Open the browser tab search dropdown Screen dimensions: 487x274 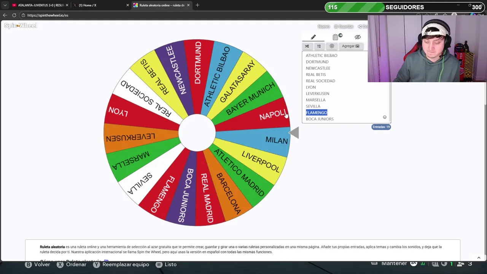(x=5, y=5)
